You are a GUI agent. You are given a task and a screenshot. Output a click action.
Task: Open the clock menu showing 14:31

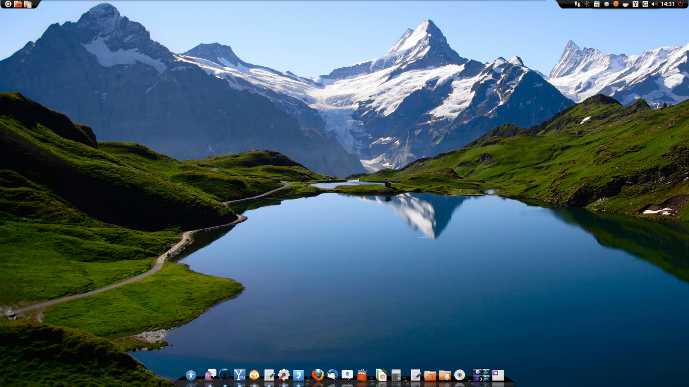pyautogui.click(x=668, y=5)
